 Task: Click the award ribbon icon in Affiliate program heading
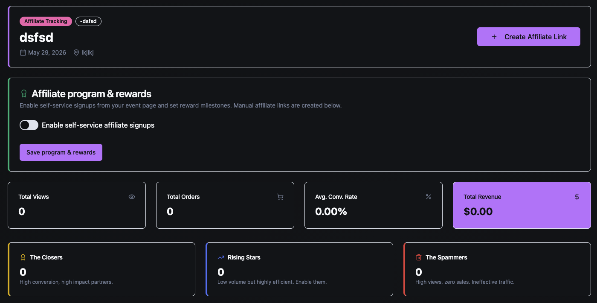click(x=24, y=93)
